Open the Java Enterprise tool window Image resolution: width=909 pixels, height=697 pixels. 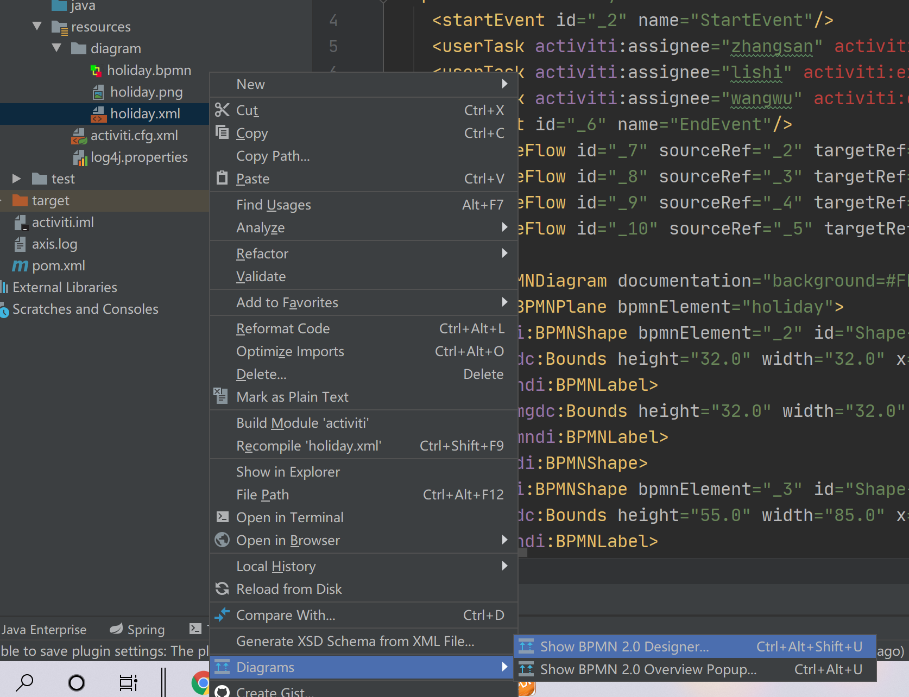(44, 629)
